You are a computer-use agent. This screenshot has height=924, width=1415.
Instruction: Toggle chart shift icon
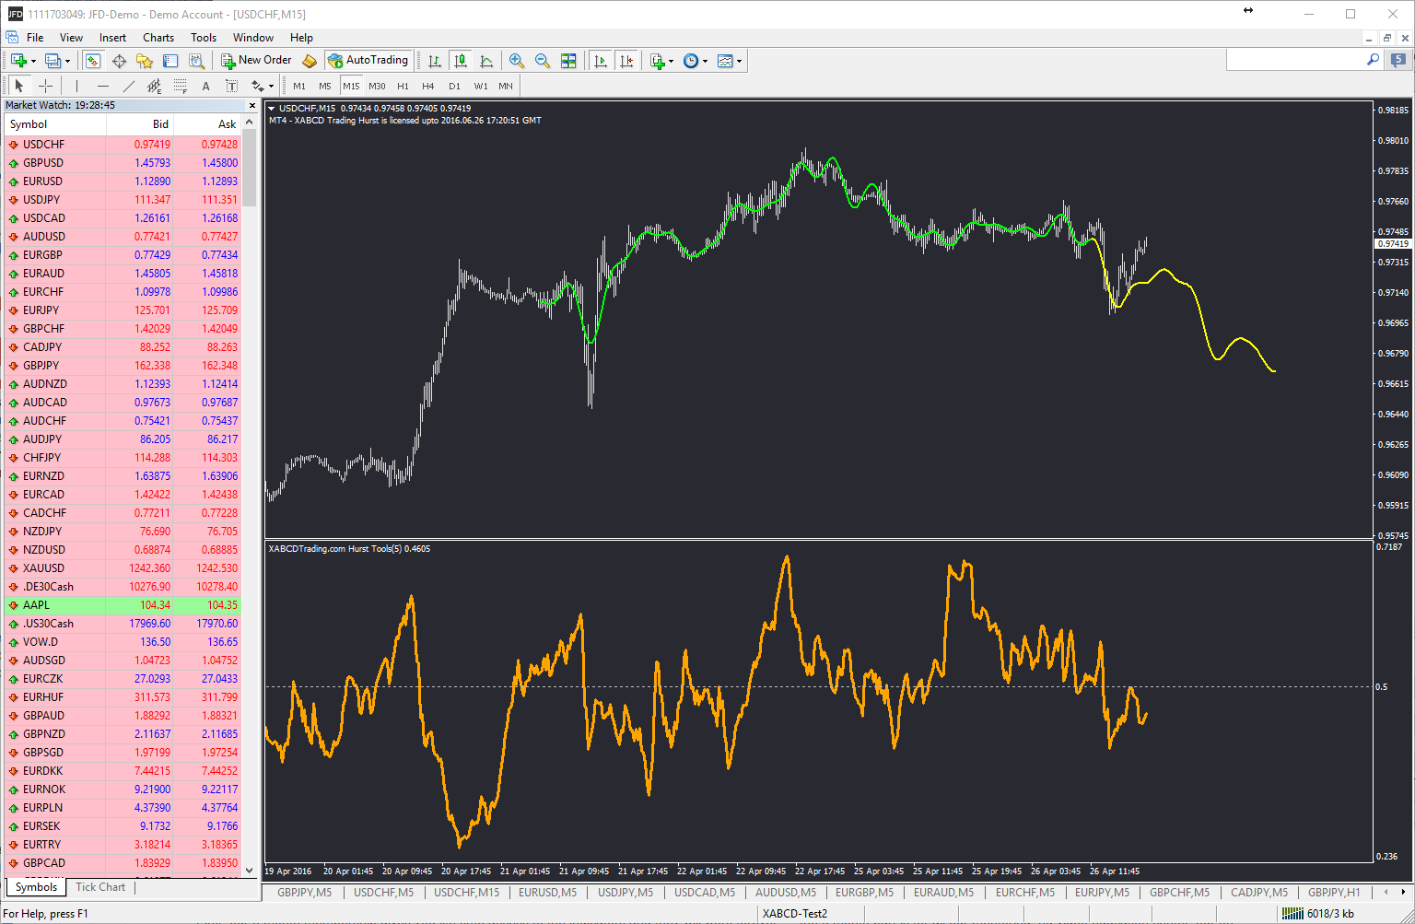point(626,61)
